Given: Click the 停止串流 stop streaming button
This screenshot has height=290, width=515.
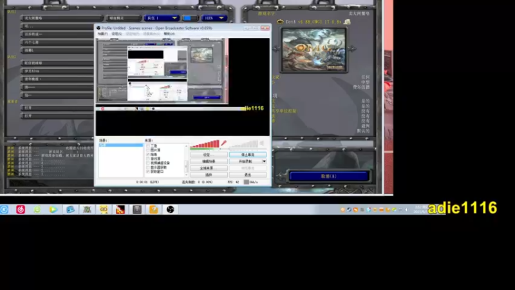Looking at the screenshot, I should click(248, 155).
